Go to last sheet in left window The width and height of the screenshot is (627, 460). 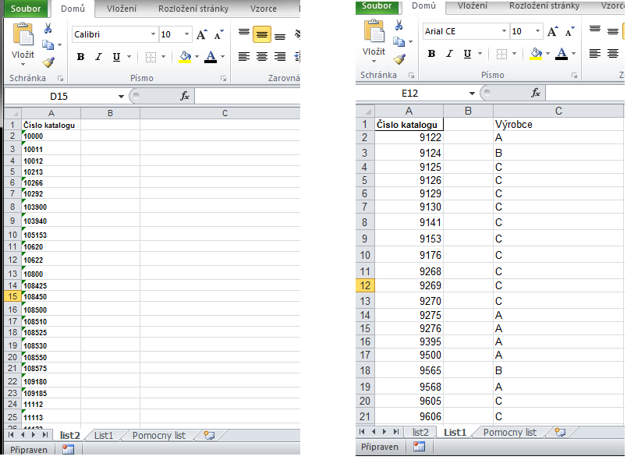[45, 435]
